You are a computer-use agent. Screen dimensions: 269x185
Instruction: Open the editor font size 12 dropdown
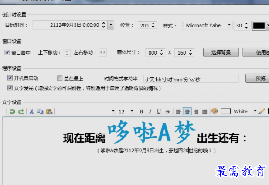pos(132,111)
